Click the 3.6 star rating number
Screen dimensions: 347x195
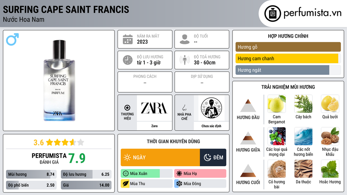pyautogui.click(x=39, y=143)
